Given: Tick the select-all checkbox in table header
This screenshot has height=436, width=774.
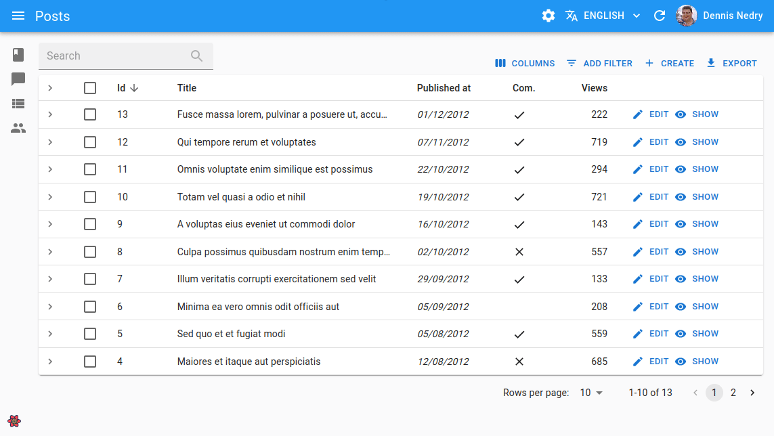Looking at the screenshot, I should coord(90,88).
